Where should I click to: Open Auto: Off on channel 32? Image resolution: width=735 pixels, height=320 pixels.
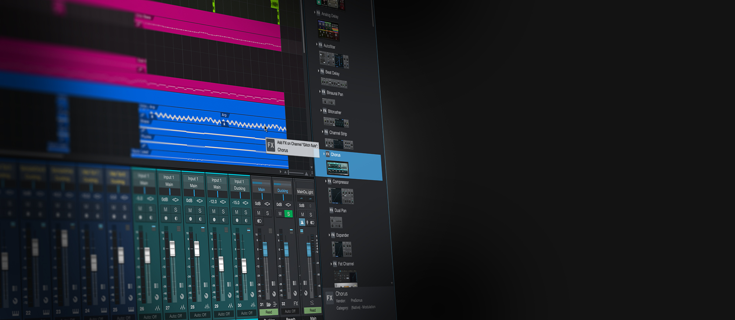pos(290,311)
